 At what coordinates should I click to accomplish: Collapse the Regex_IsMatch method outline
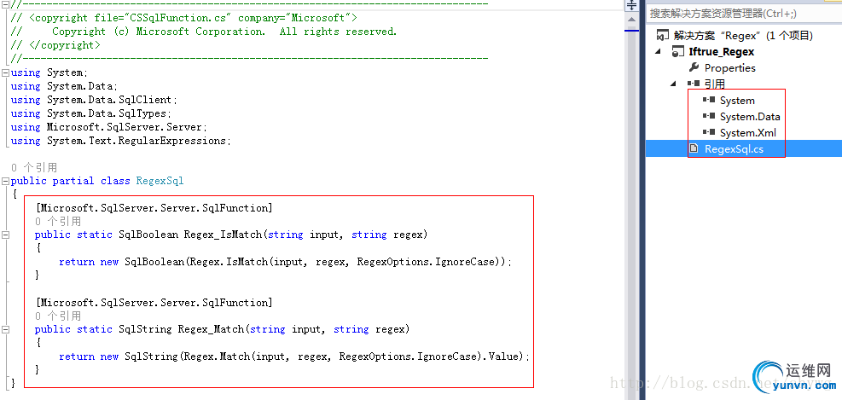pyautogui.click(x=5, y=235)
